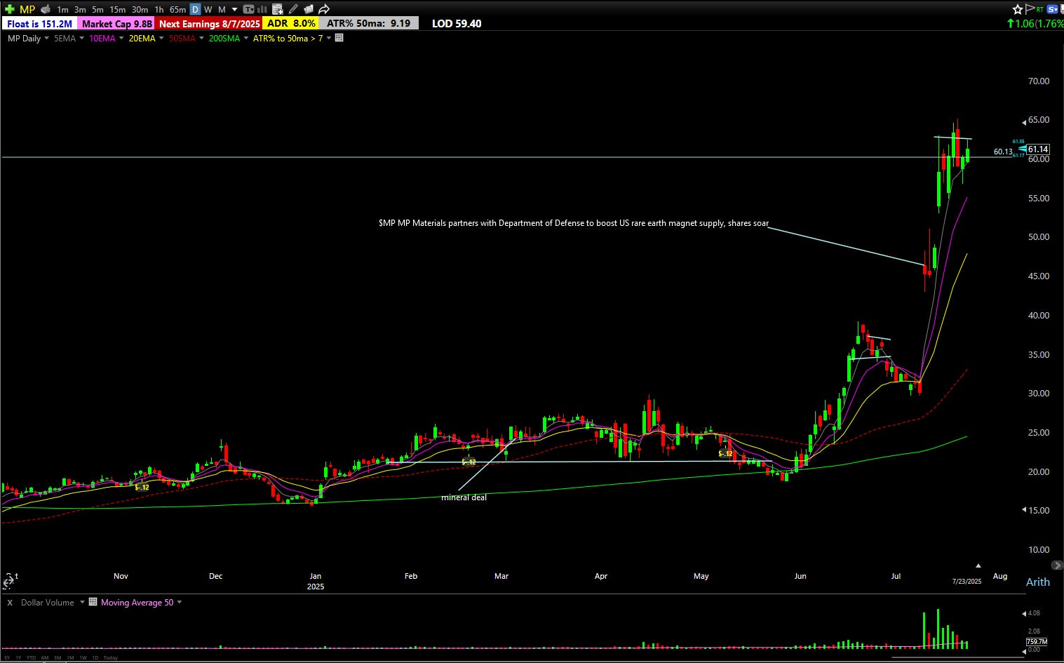Click the favorite star icon
This screenshot has height=663, width=1064.
[x=1018, y=9]
